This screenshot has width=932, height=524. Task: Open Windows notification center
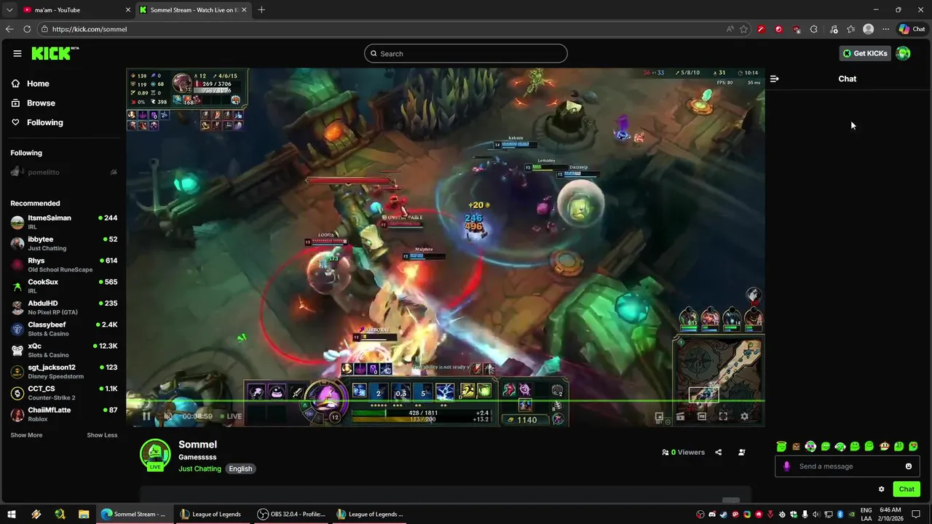click(x=916, y=514)
